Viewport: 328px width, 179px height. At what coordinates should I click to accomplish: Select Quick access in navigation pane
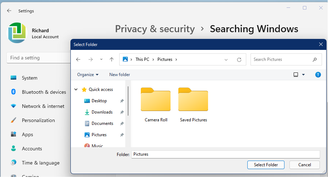101,89
